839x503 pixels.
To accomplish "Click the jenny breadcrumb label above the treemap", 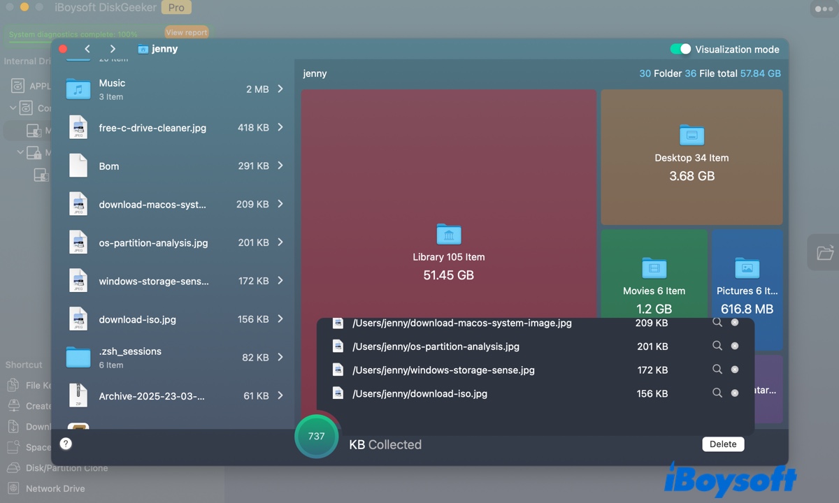I will click(315, 73).
